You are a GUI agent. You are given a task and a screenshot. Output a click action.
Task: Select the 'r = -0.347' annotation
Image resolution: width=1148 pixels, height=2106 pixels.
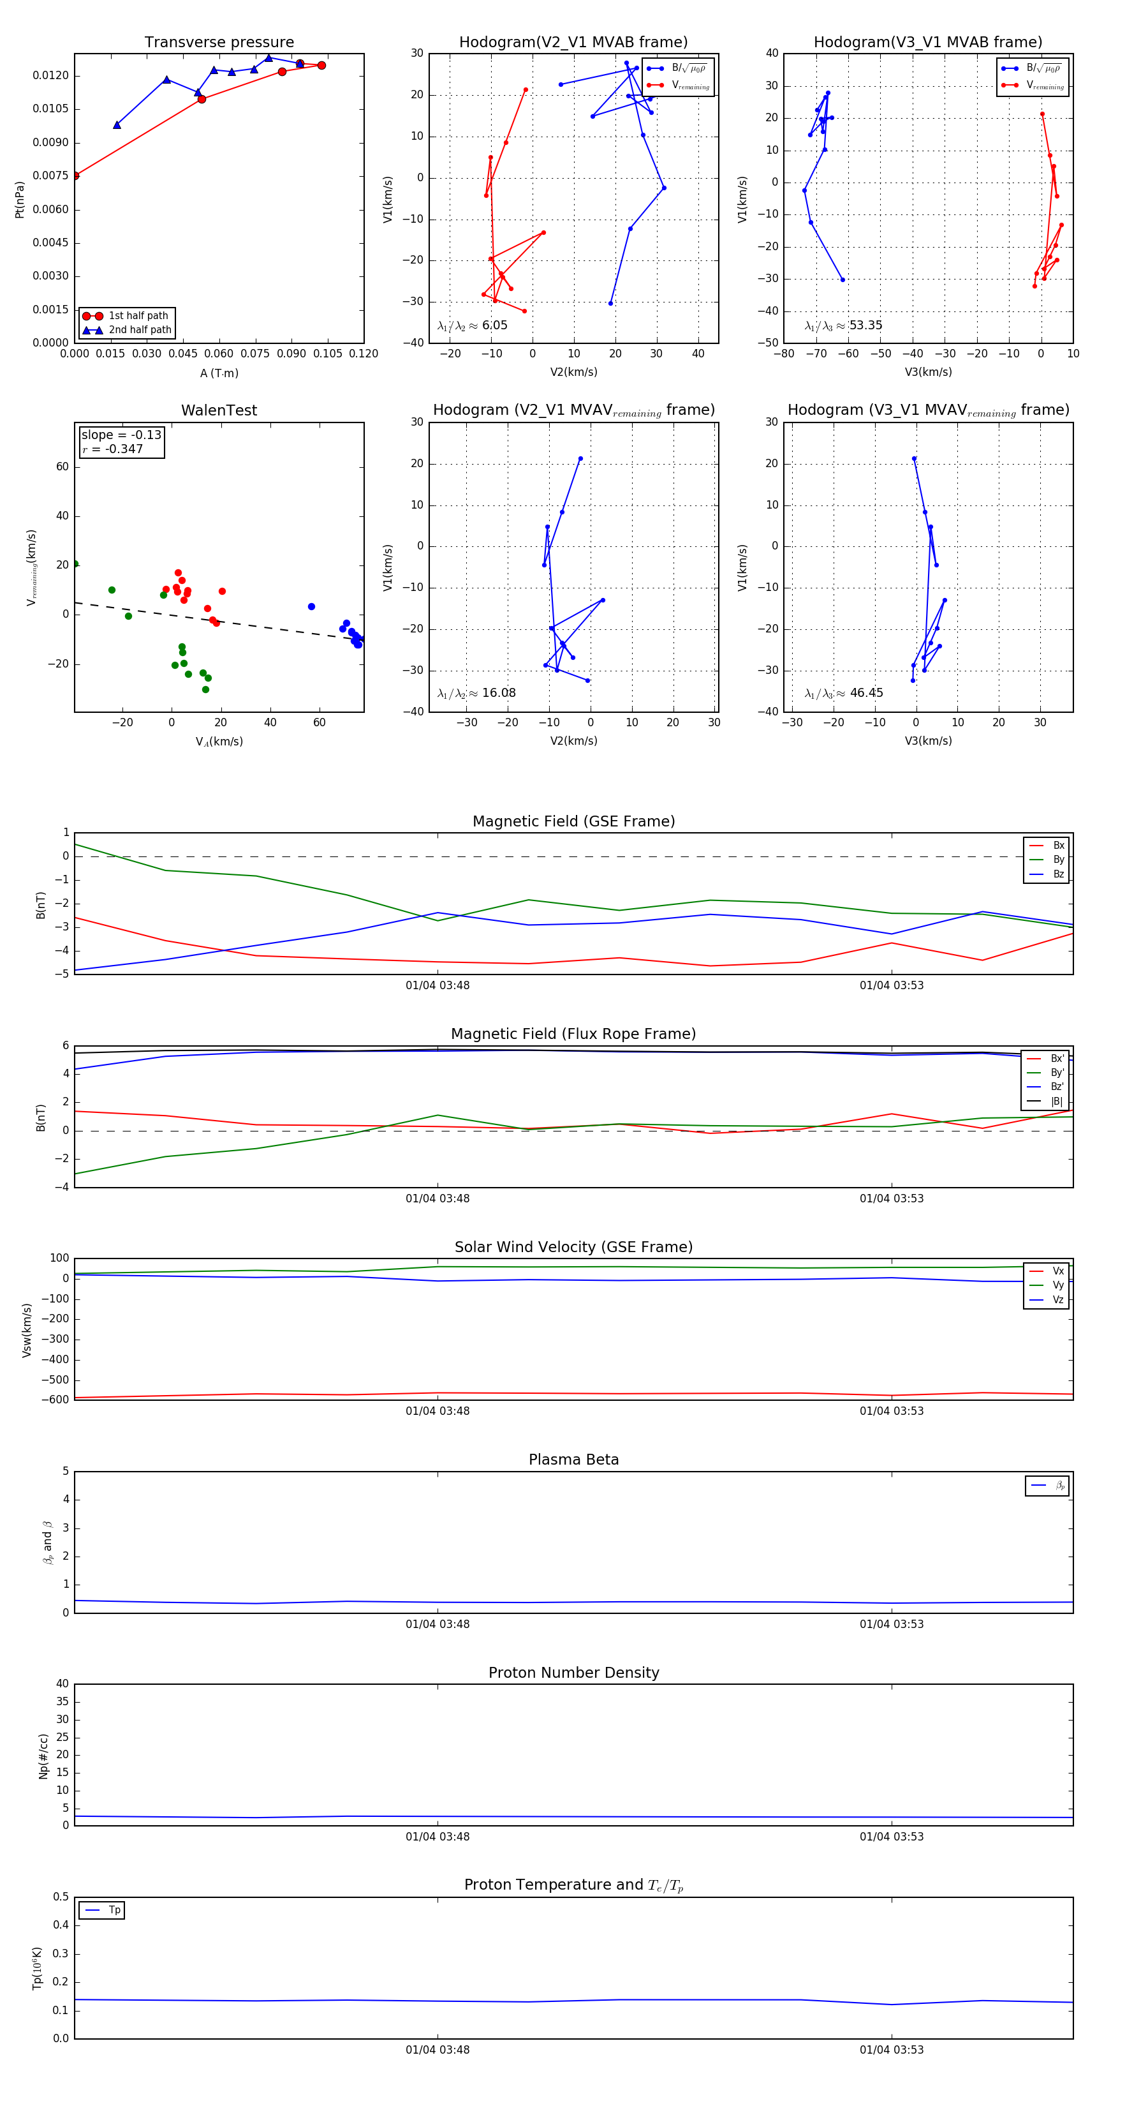coord(112,449)
